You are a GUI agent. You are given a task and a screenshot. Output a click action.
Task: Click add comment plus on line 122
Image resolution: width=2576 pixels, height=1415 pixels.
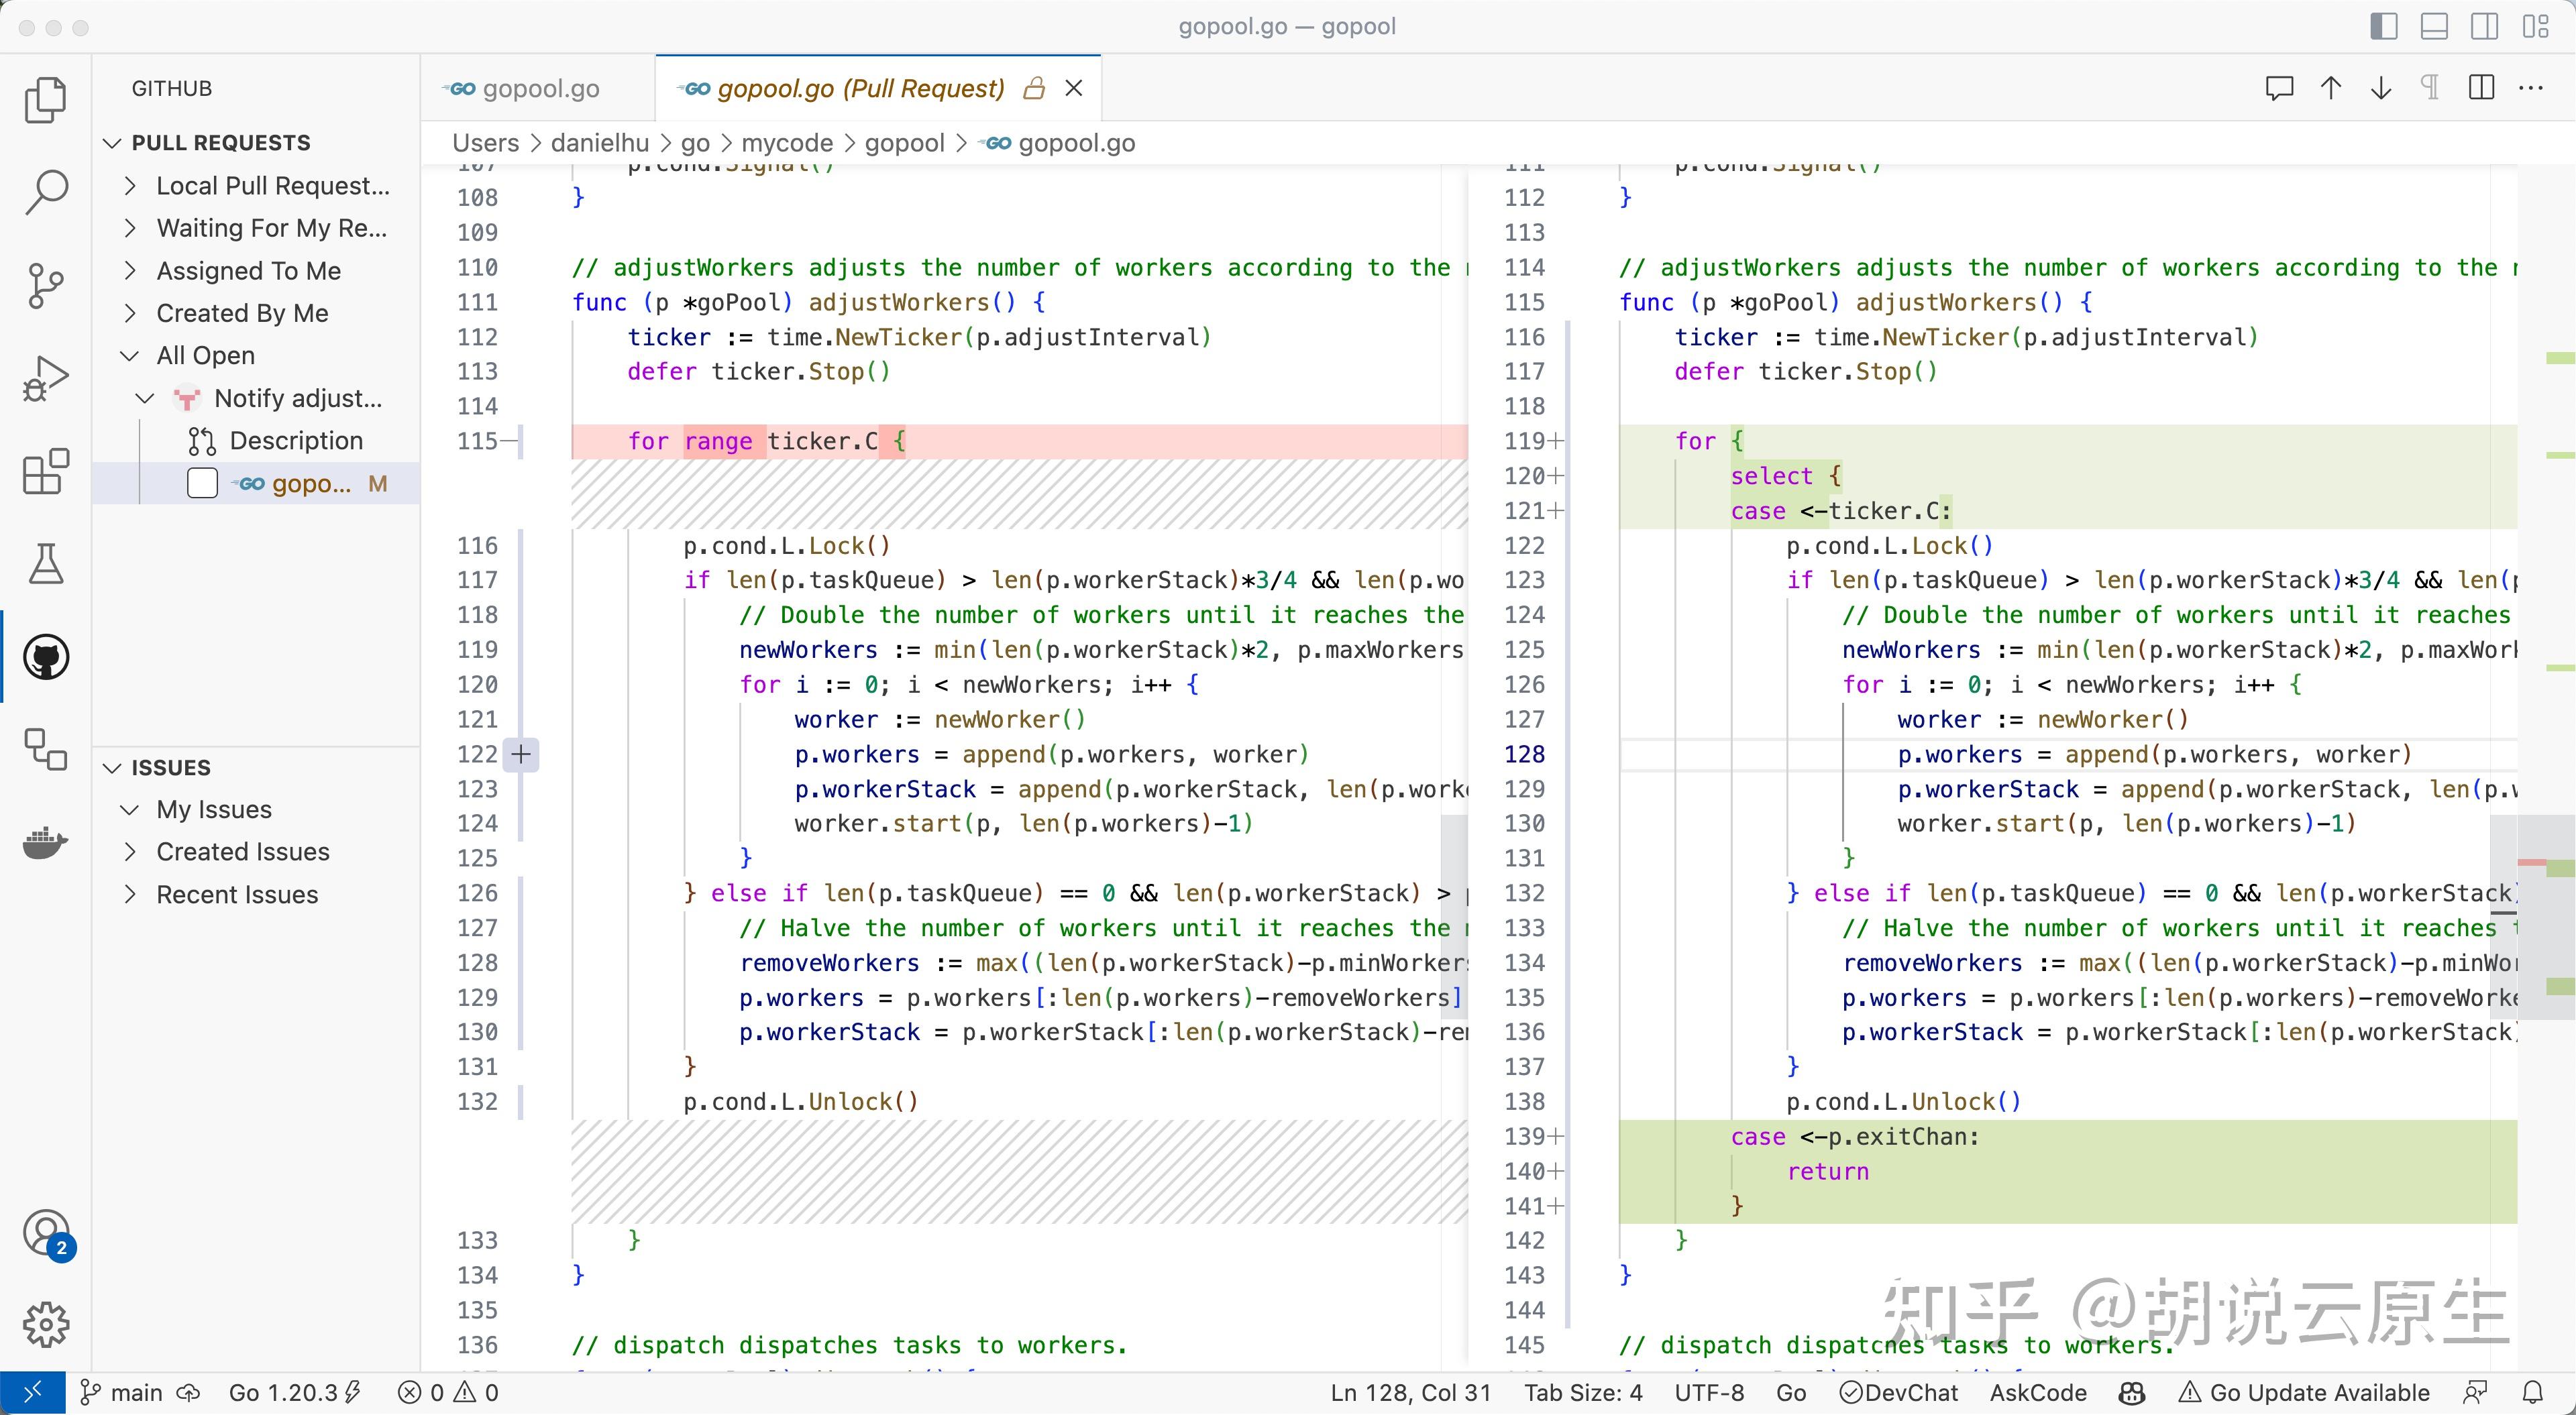pos(521,754)
